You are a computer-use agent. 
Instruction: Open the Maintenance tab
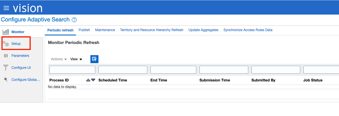(105, 30)
